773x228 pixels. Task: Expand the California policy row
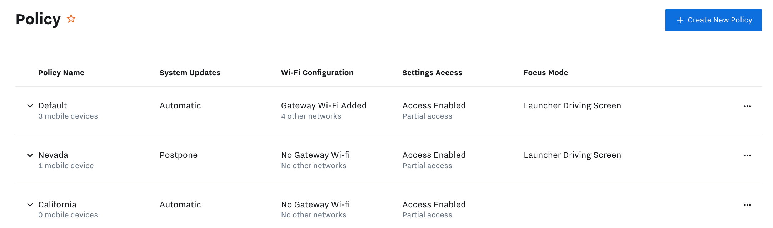(x=30, y=205)
